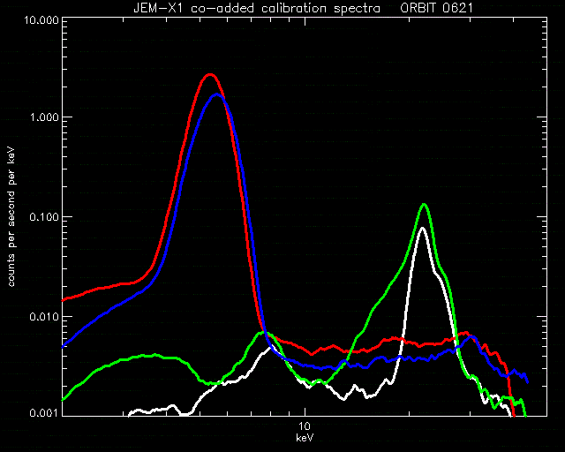This screenshot has width=565, height=452.
Task: Click the counts per second per keV label
Action: click(11, 216)
